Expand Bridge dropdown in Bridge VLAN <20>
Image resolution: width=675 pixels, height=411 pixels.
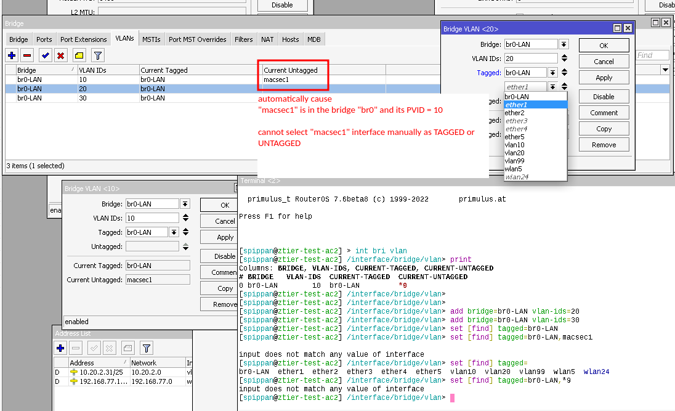pyautogui.click(x=564, y=44)
